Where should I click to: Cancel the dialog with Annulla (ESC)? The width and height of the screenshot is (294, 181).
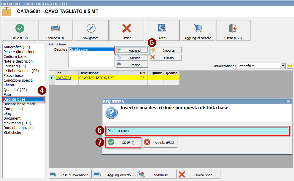(160, 142)
